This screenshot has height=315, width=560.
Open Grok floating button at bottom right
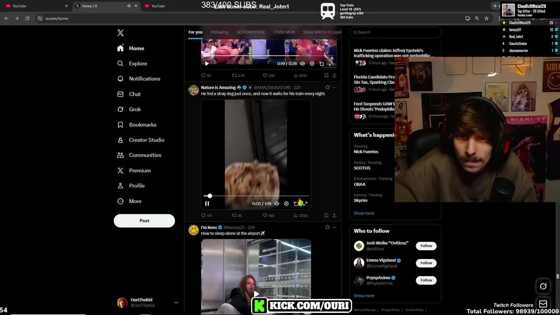pyautogui.click(x=543, y=286)
